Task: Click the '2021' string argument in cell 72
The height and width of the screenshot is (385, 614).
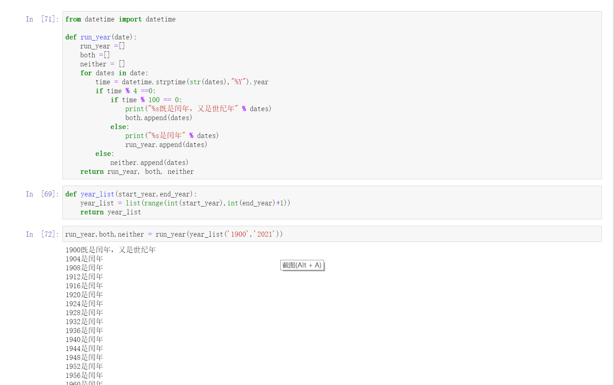Action: 265,234
